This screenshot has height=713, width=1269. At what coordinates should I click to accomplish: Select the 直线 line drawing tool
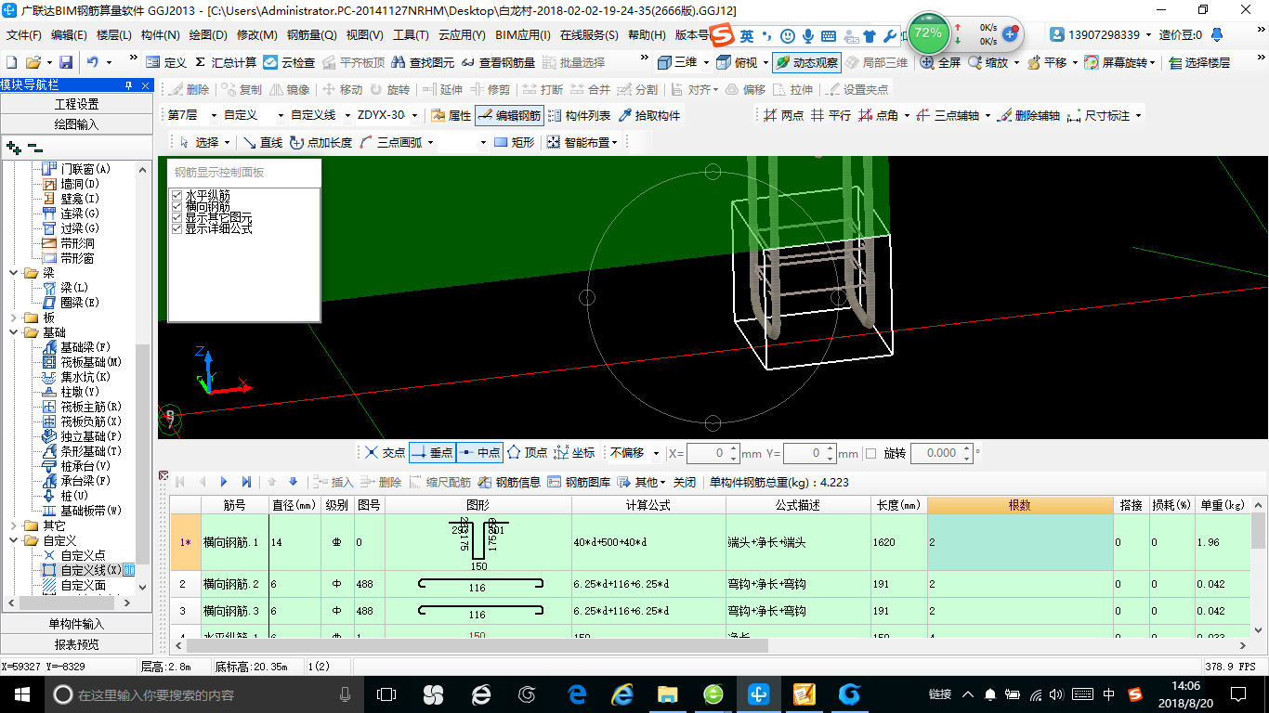tap(262, 142)
